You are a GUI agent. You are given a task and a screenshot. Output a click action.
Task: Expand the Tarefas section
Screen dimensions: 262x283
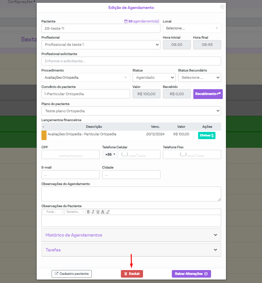[x=131, y=250]
